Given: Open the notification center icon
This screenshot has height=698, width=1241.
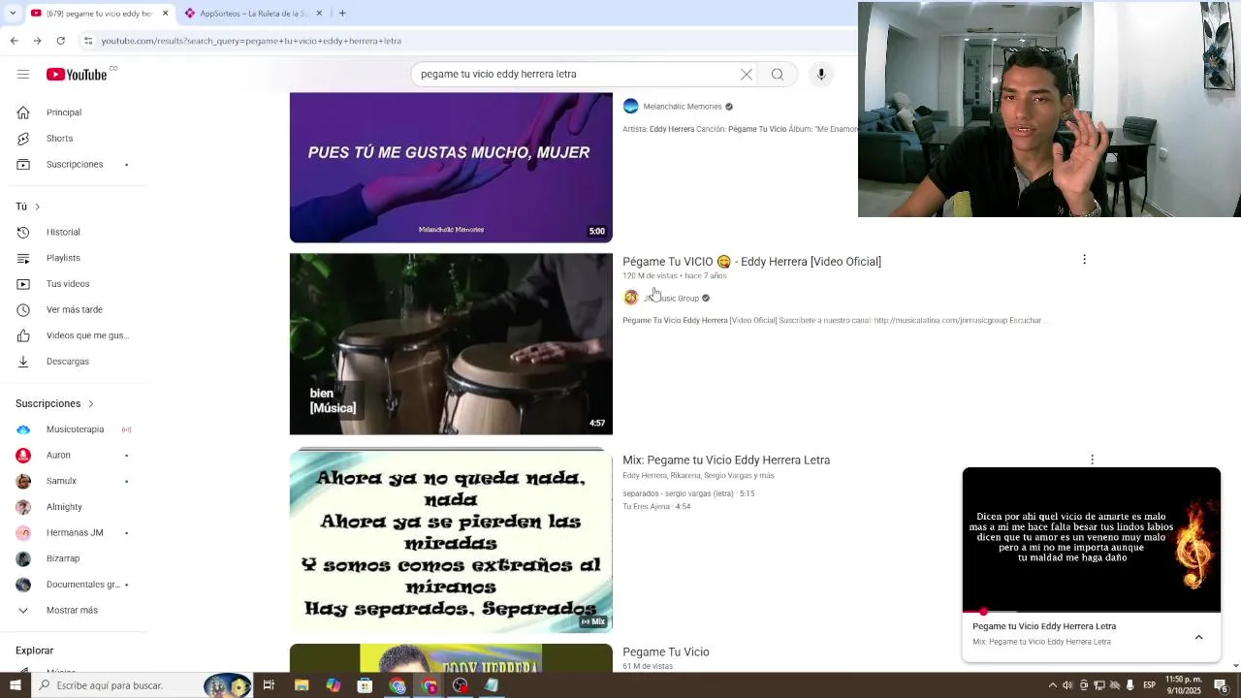Looking at the screenshot, I should click(x=1221, y=685).
